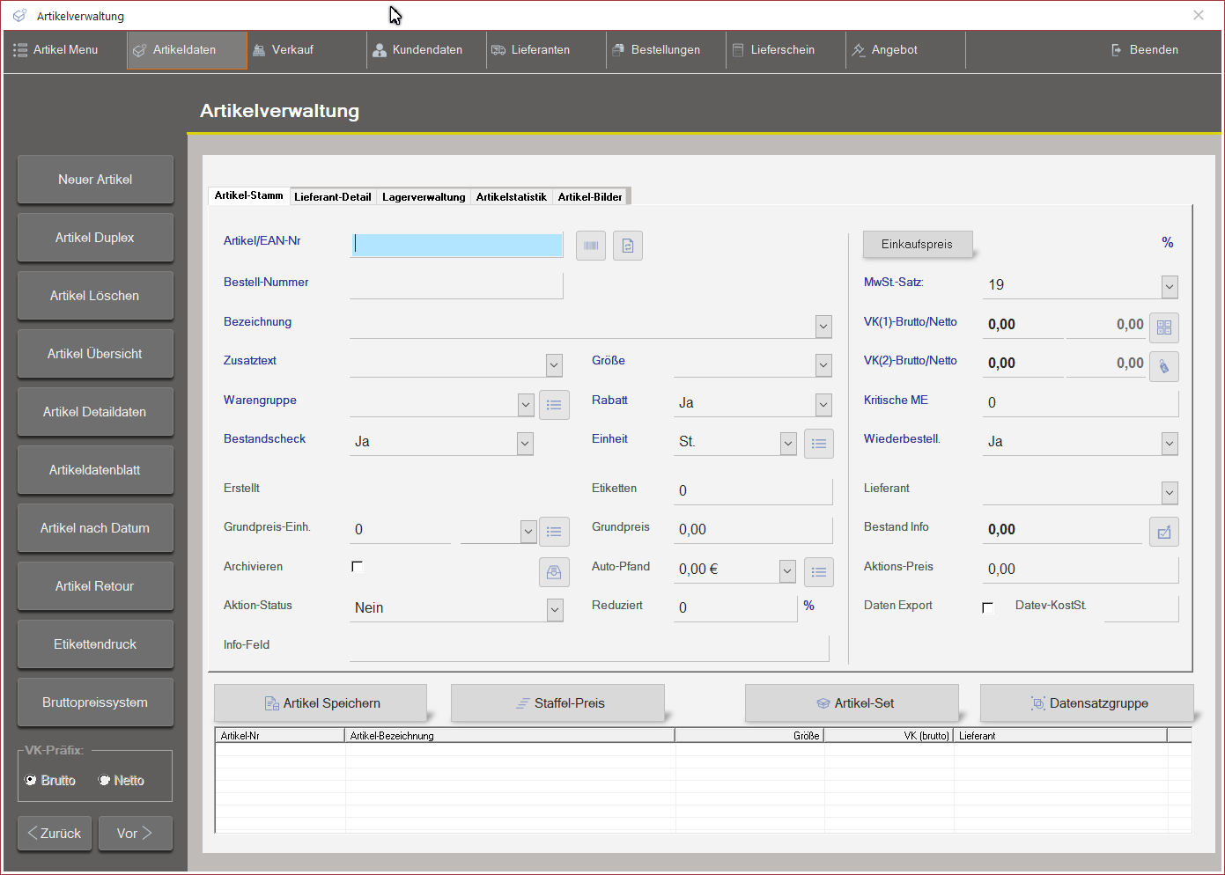Enable the Daten Export checkbox
Viewport: 1225px width, 875px height.
(988, 607)
